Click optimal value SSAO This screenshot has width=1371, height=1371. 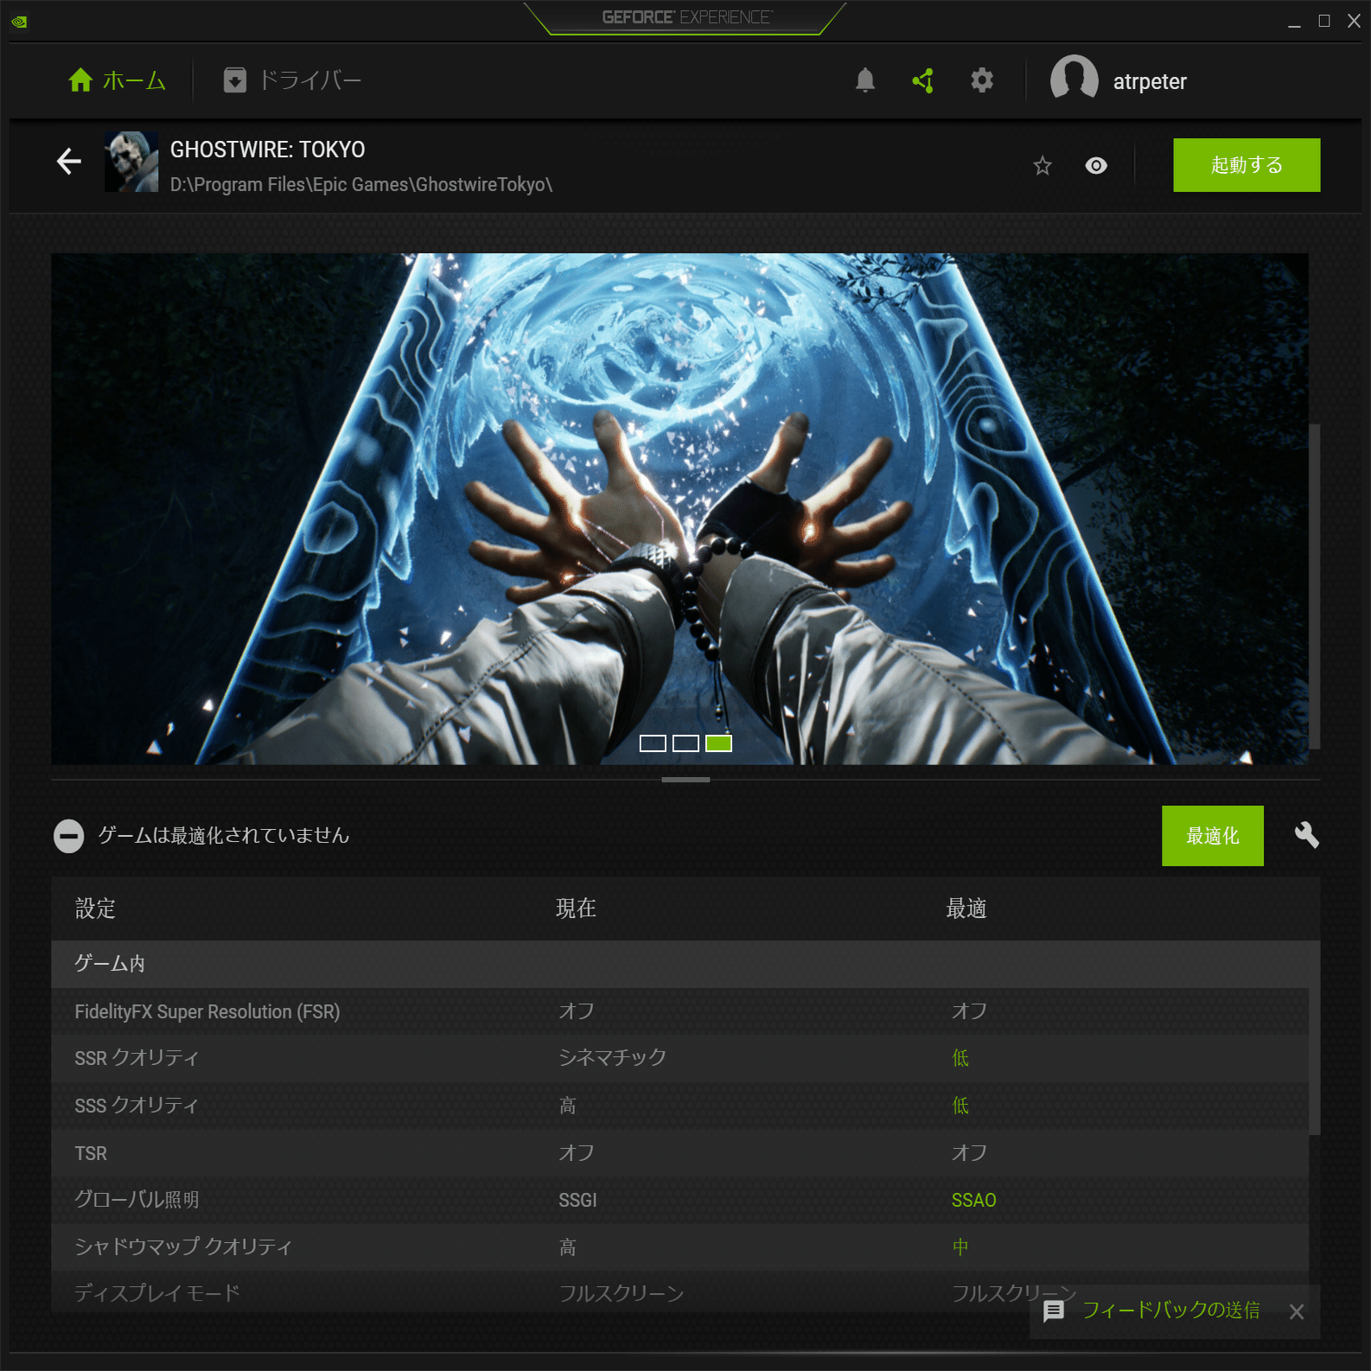tap(973, 1200)
